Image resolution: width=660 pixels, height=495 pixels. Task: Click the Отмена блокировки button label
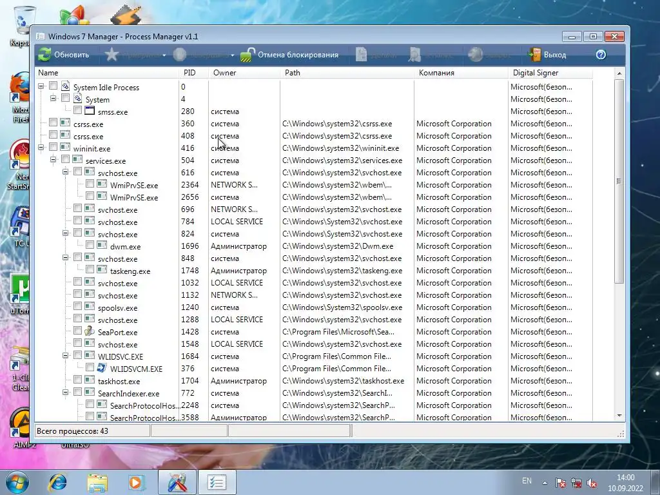(x=298, y=55)
